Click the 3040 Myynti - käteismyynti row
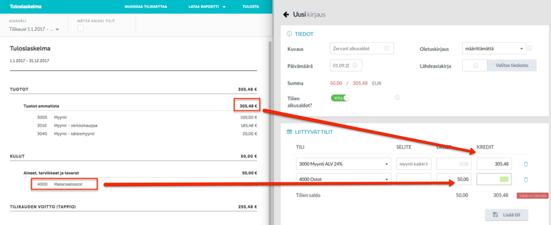 click(x=147, y=134)
